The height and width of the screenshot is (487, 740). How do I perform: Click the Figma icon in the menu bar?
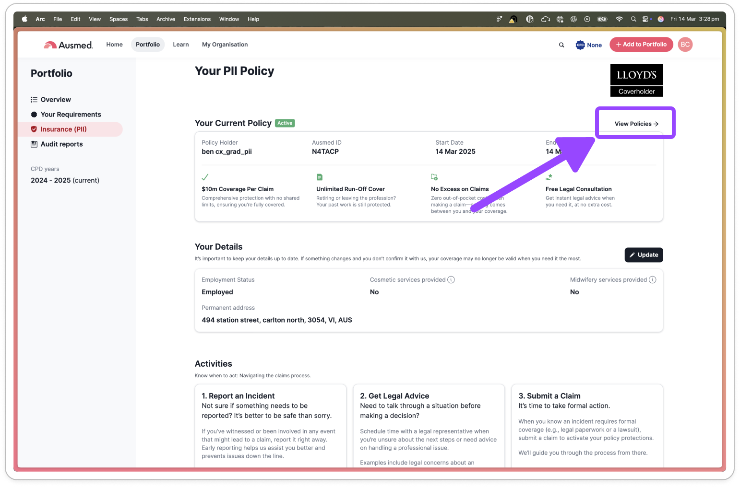coord(499,19)
